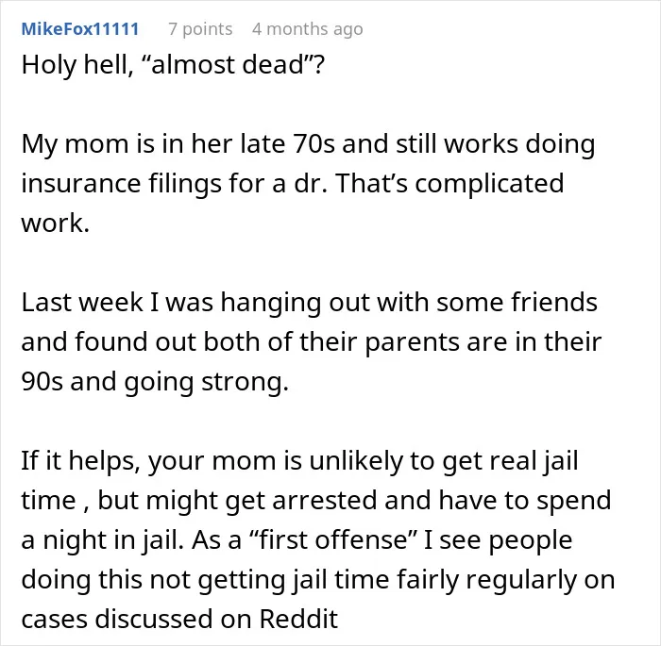This screenshot has width=661, height=646.
Task: Click the 4 months ago timestamp
Action: point(307,29)
